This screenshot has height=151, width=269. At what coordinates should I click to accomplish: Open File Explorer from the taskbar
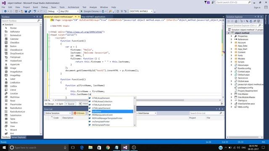90,147
